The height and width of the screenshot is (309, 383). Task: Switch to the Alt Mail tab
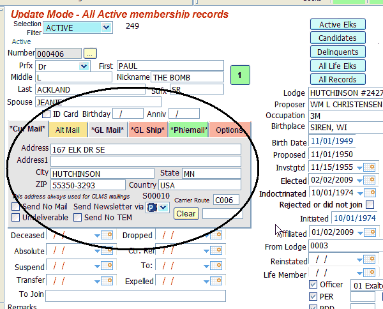(67, 130)
